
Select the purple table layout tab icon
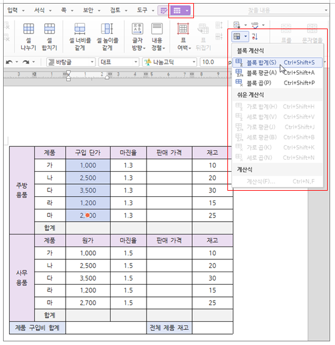pos(177,10)
